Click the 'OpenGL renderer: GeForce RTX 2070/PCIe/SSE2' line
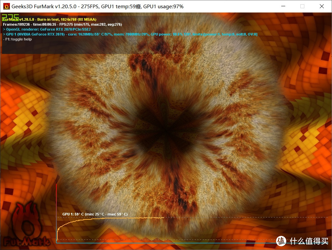 pyautogui.click(x=47, y=29)
